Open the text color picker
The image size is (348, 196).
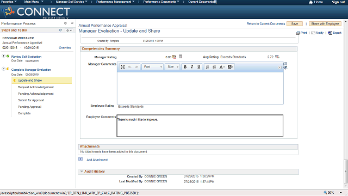(x=222, y=67)
